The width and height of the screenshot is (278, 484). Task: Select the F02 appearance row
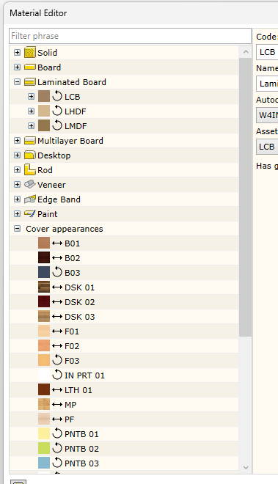click(x=124, y=346)
